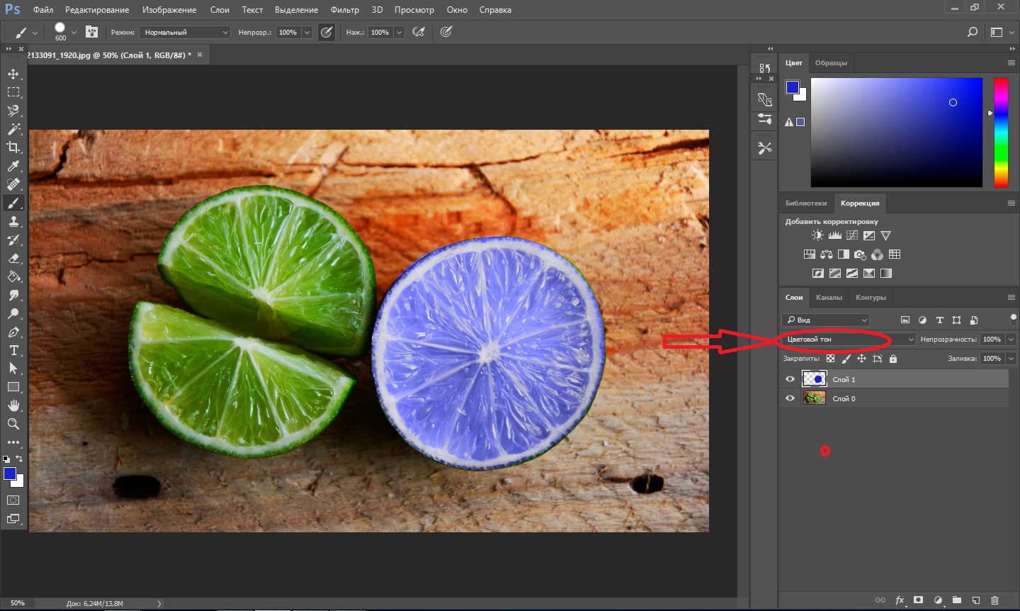1020x611 pixels.
Task: Select the Paint Bucket tool
Action: (13, 276)
